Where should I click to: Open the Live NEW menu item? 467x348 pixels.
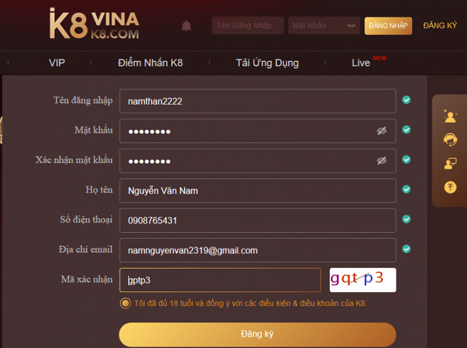(369, 61)
